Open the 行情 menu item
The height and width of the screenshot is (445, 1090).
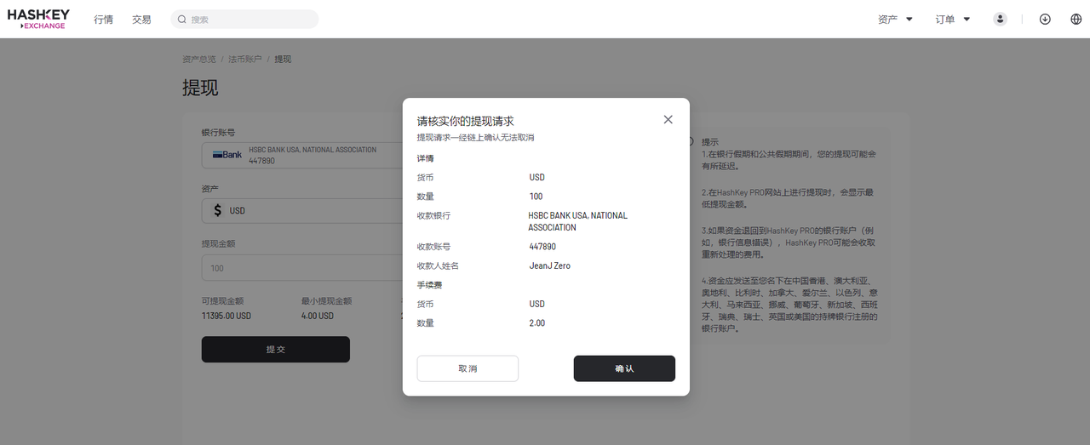click(103, 19)
